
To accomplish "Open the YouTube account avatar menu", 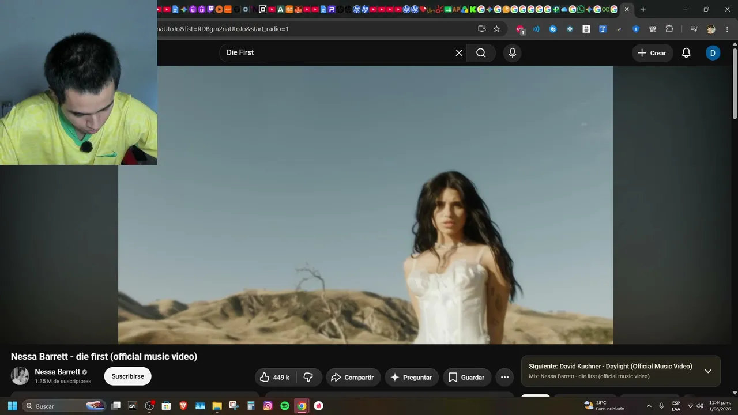I will (713, 53).
